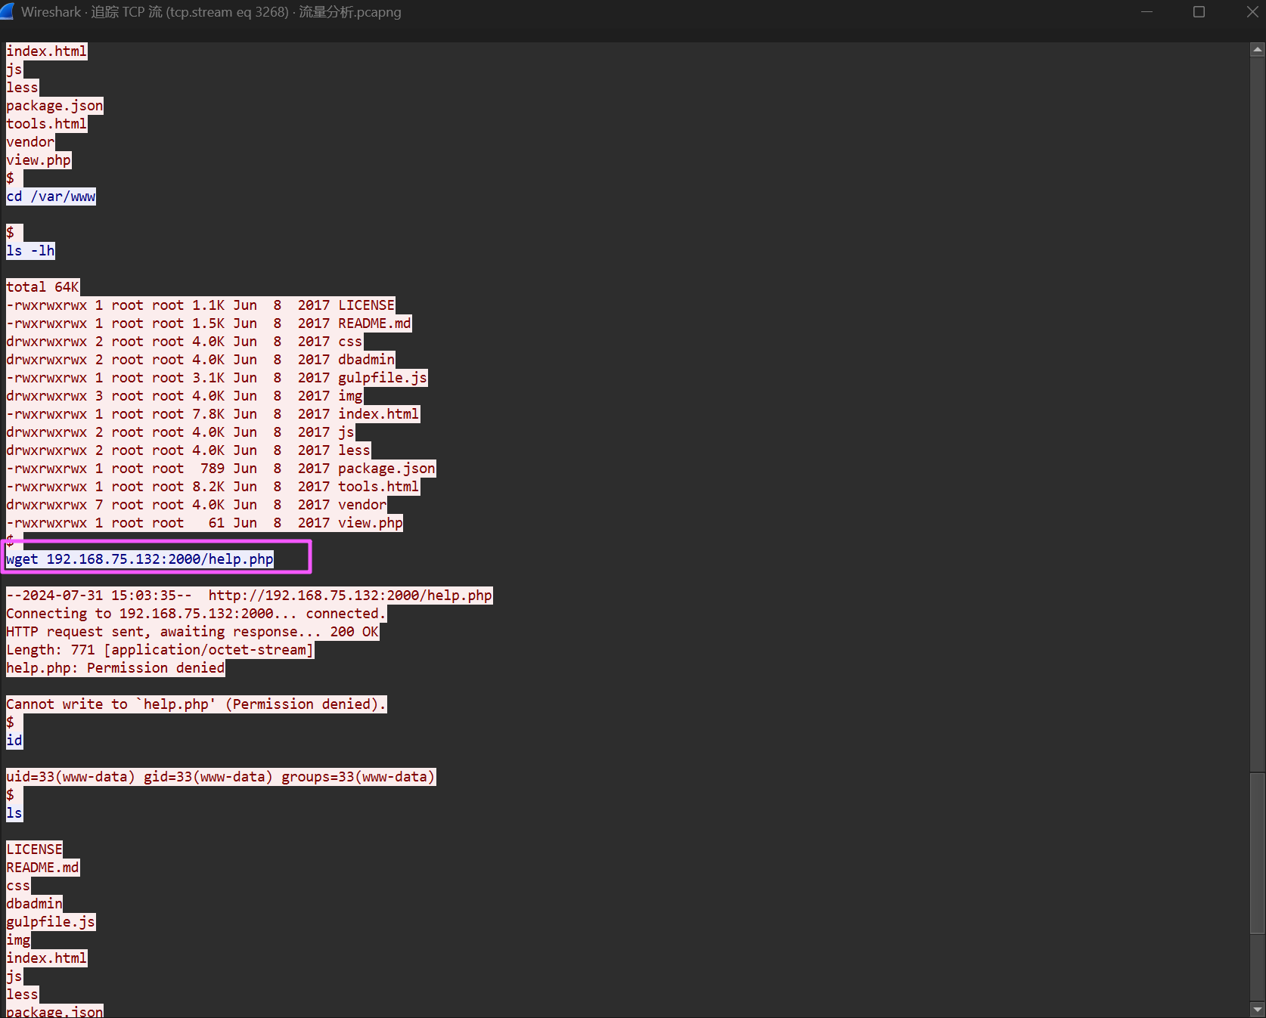The image size is (1266, 1018).
Task: Click 'dbadmin' in the bottom file list
Action: click(35, 904)
